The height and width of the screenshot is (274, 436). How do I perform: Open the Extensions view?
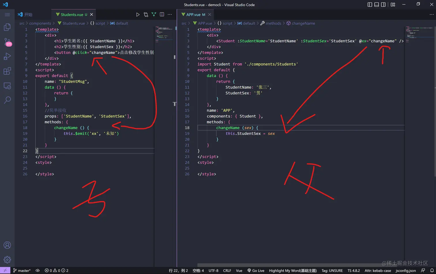click(7, 71)
